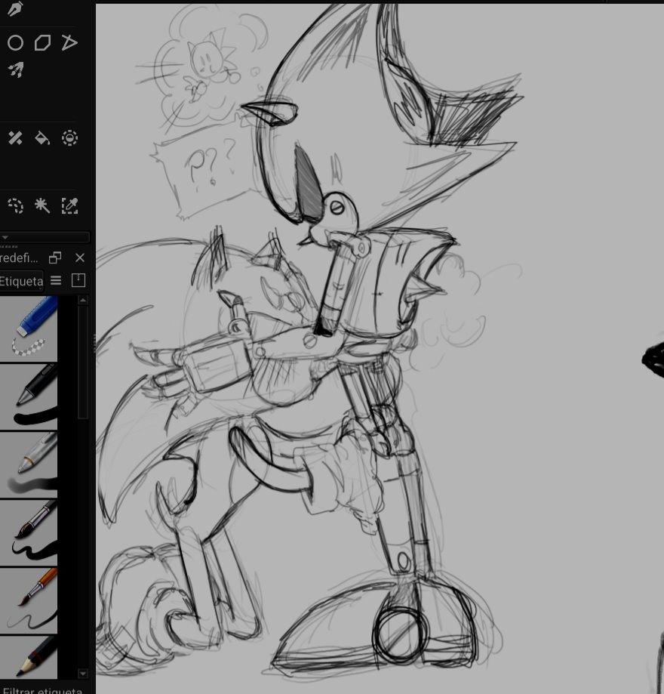This screenshot has width=664, height=694.
Task: Select the Colorize Mask tool
Action: pos(16,138)
